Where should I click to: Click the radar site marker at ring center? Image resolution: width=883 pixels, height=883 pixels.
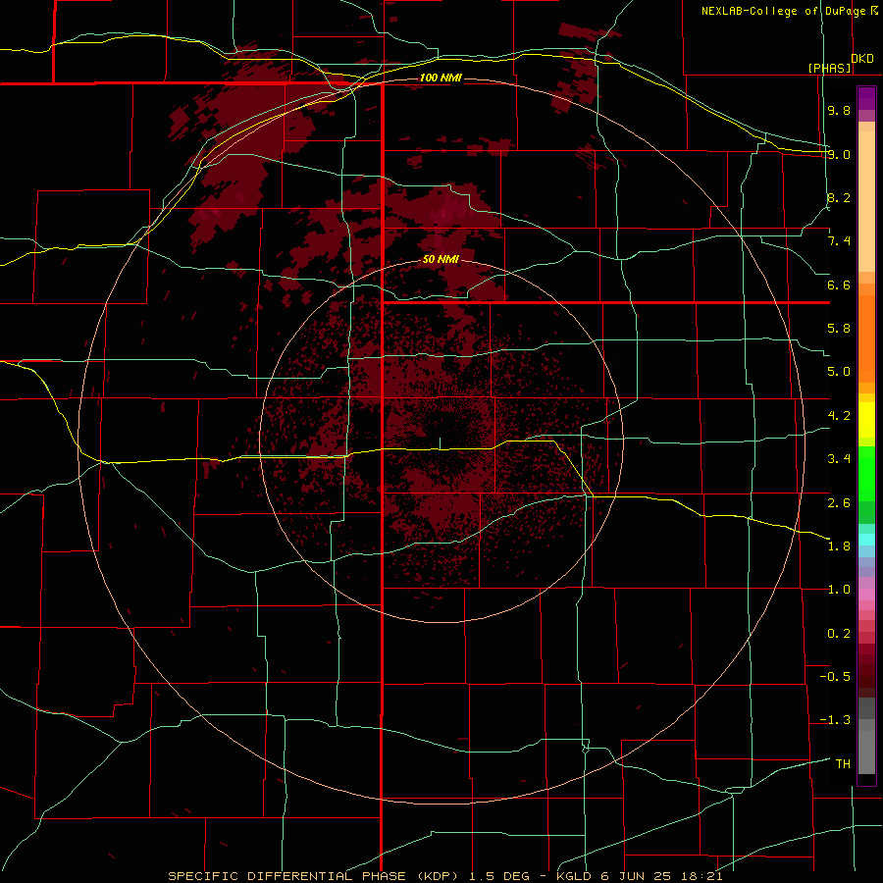pyautogui.click(x=440, y=442)
